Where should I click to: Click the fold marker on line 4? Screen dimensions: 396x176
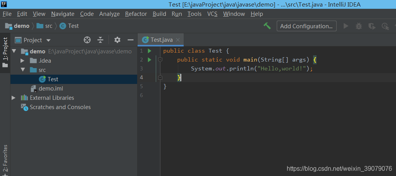[x=160, y=78]
